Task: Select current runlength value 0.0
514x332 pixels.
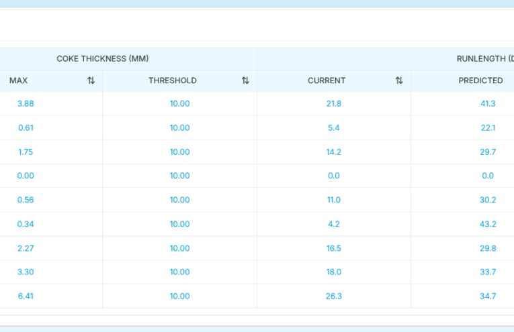Action: [334, 176]
